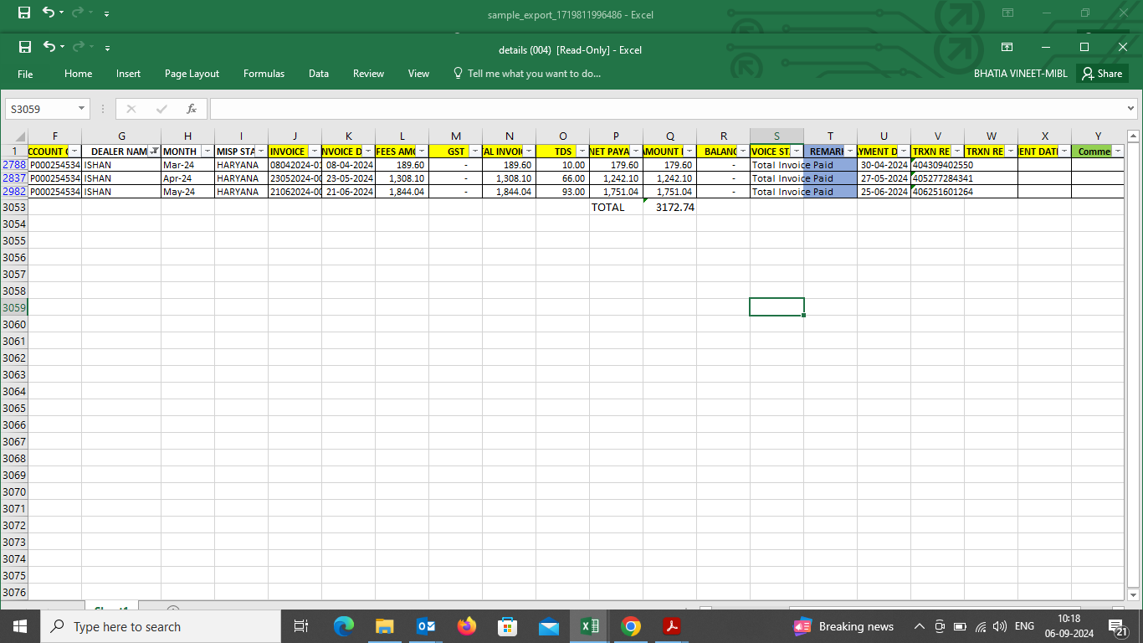Viewport: 1143px width, 643px height.
Task: Click Save in the background sample_export window
Action: click(x=24, y=13)
